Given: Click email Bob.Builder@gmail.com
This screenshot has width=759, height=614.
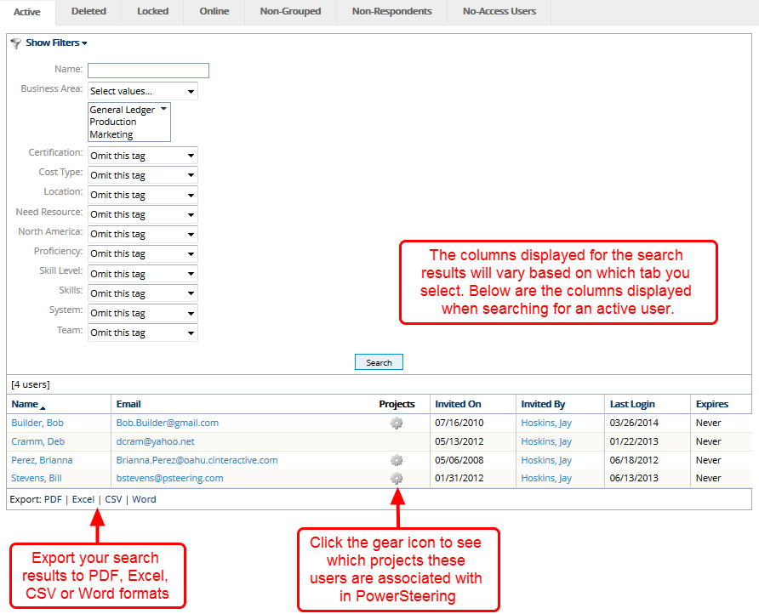Looking at the screenshot, I should click(167, 423).
